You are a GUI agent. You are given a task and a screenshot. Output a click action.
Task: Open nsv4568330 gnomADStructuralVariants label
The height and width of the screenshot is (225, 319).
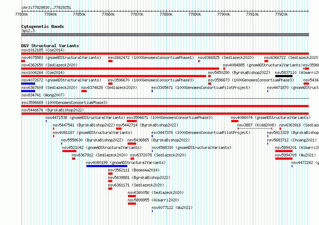click(191, 147)
